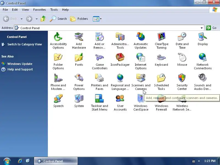Click the 1:23 PM clock

point(210,161)
